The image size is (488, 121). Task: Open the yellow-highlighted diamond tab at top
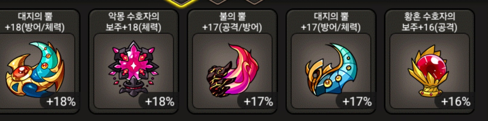click(181, 2)
